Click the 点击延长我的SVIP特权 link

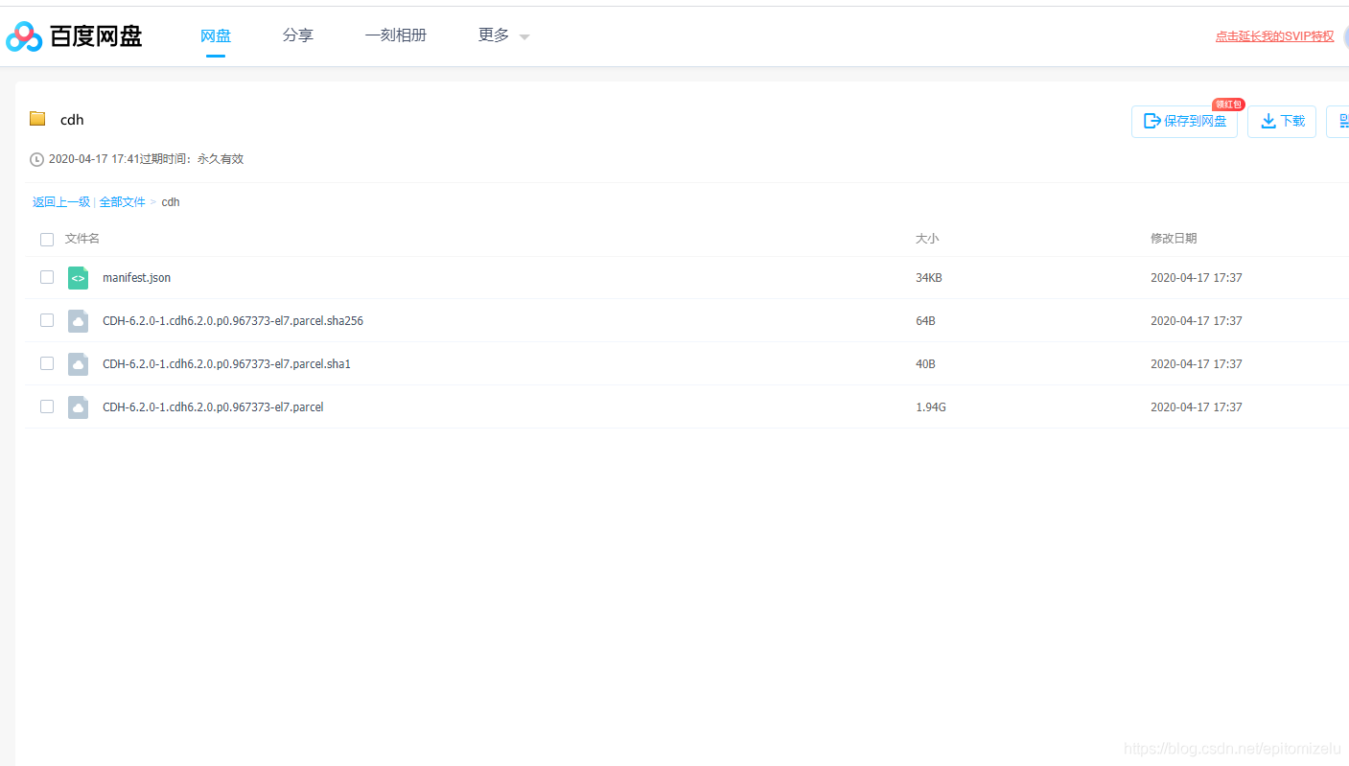coord(1274,36)
